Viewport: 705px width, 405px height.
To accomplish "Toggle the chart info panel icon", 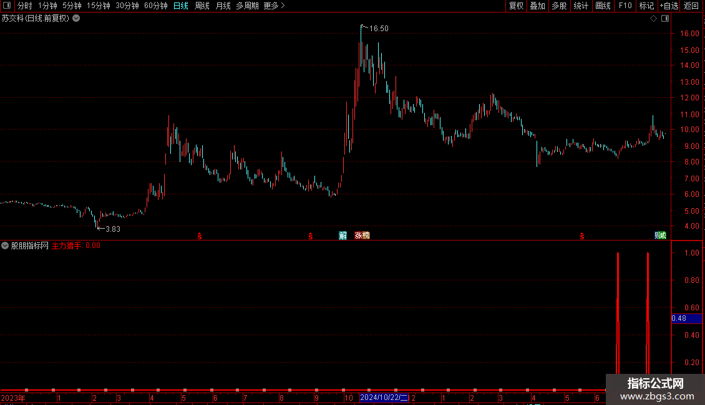I will coord(665,19).
